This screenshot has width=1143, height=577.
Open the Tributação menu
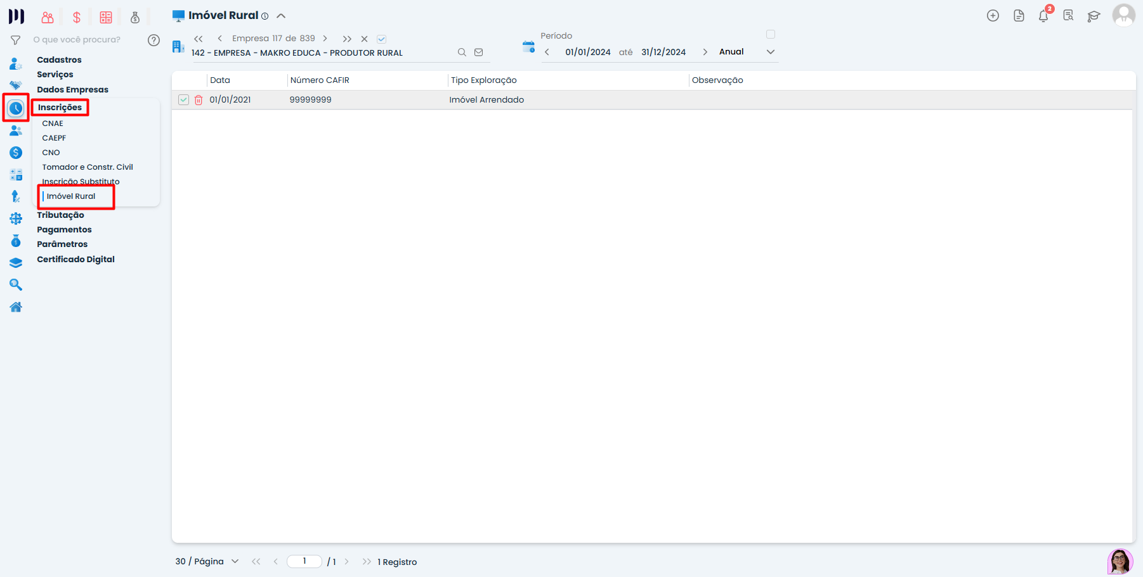click(x=60, y=215)
